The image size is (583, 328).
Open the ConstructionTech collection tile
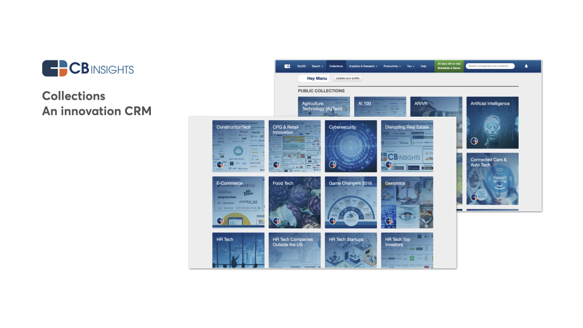(239, 146)
